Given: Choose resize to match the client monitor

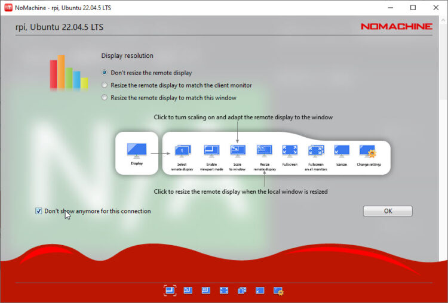Looking at the screenshot, I should coord(105,85).
